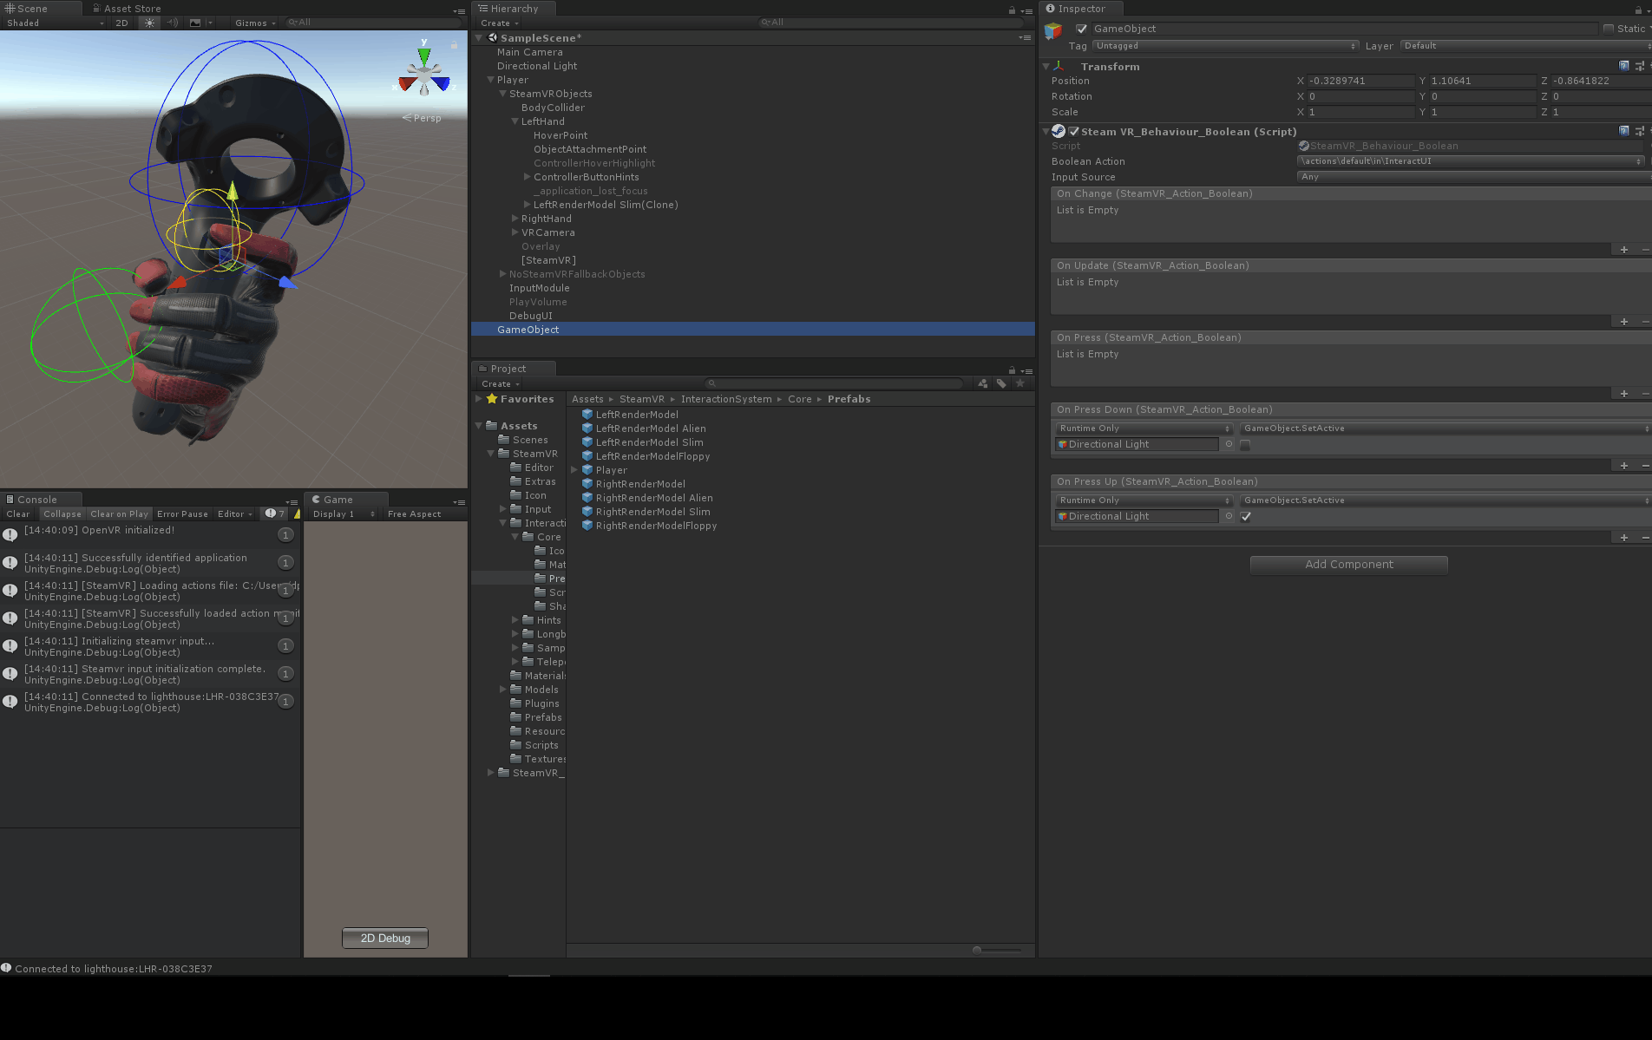Open Transform component help icon

[x=1624, y=66]
